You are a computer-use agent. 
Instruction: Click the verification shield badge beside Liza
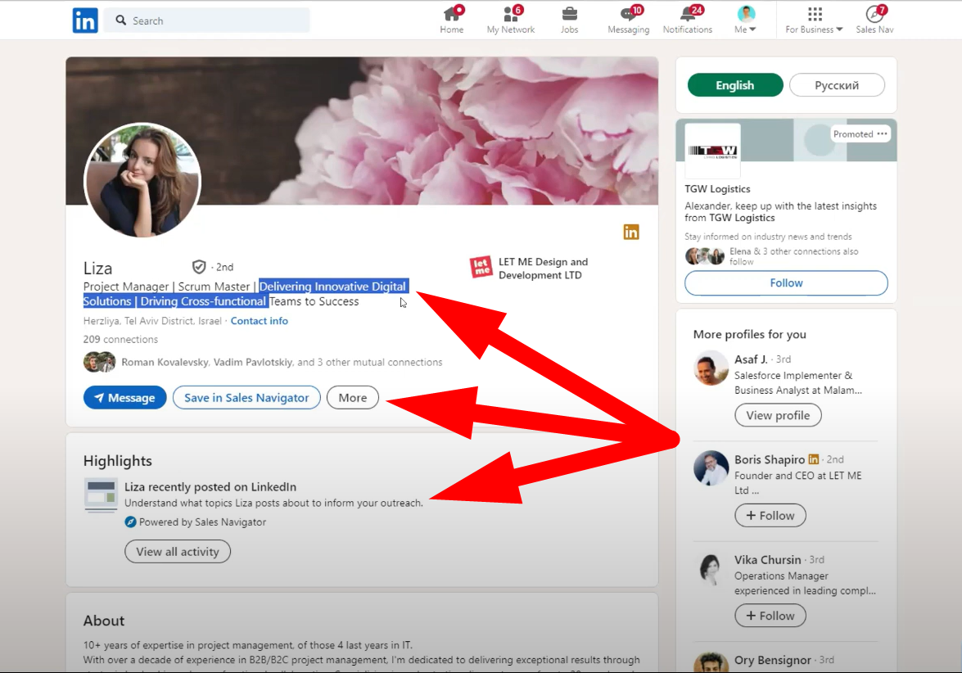(199, 267)
